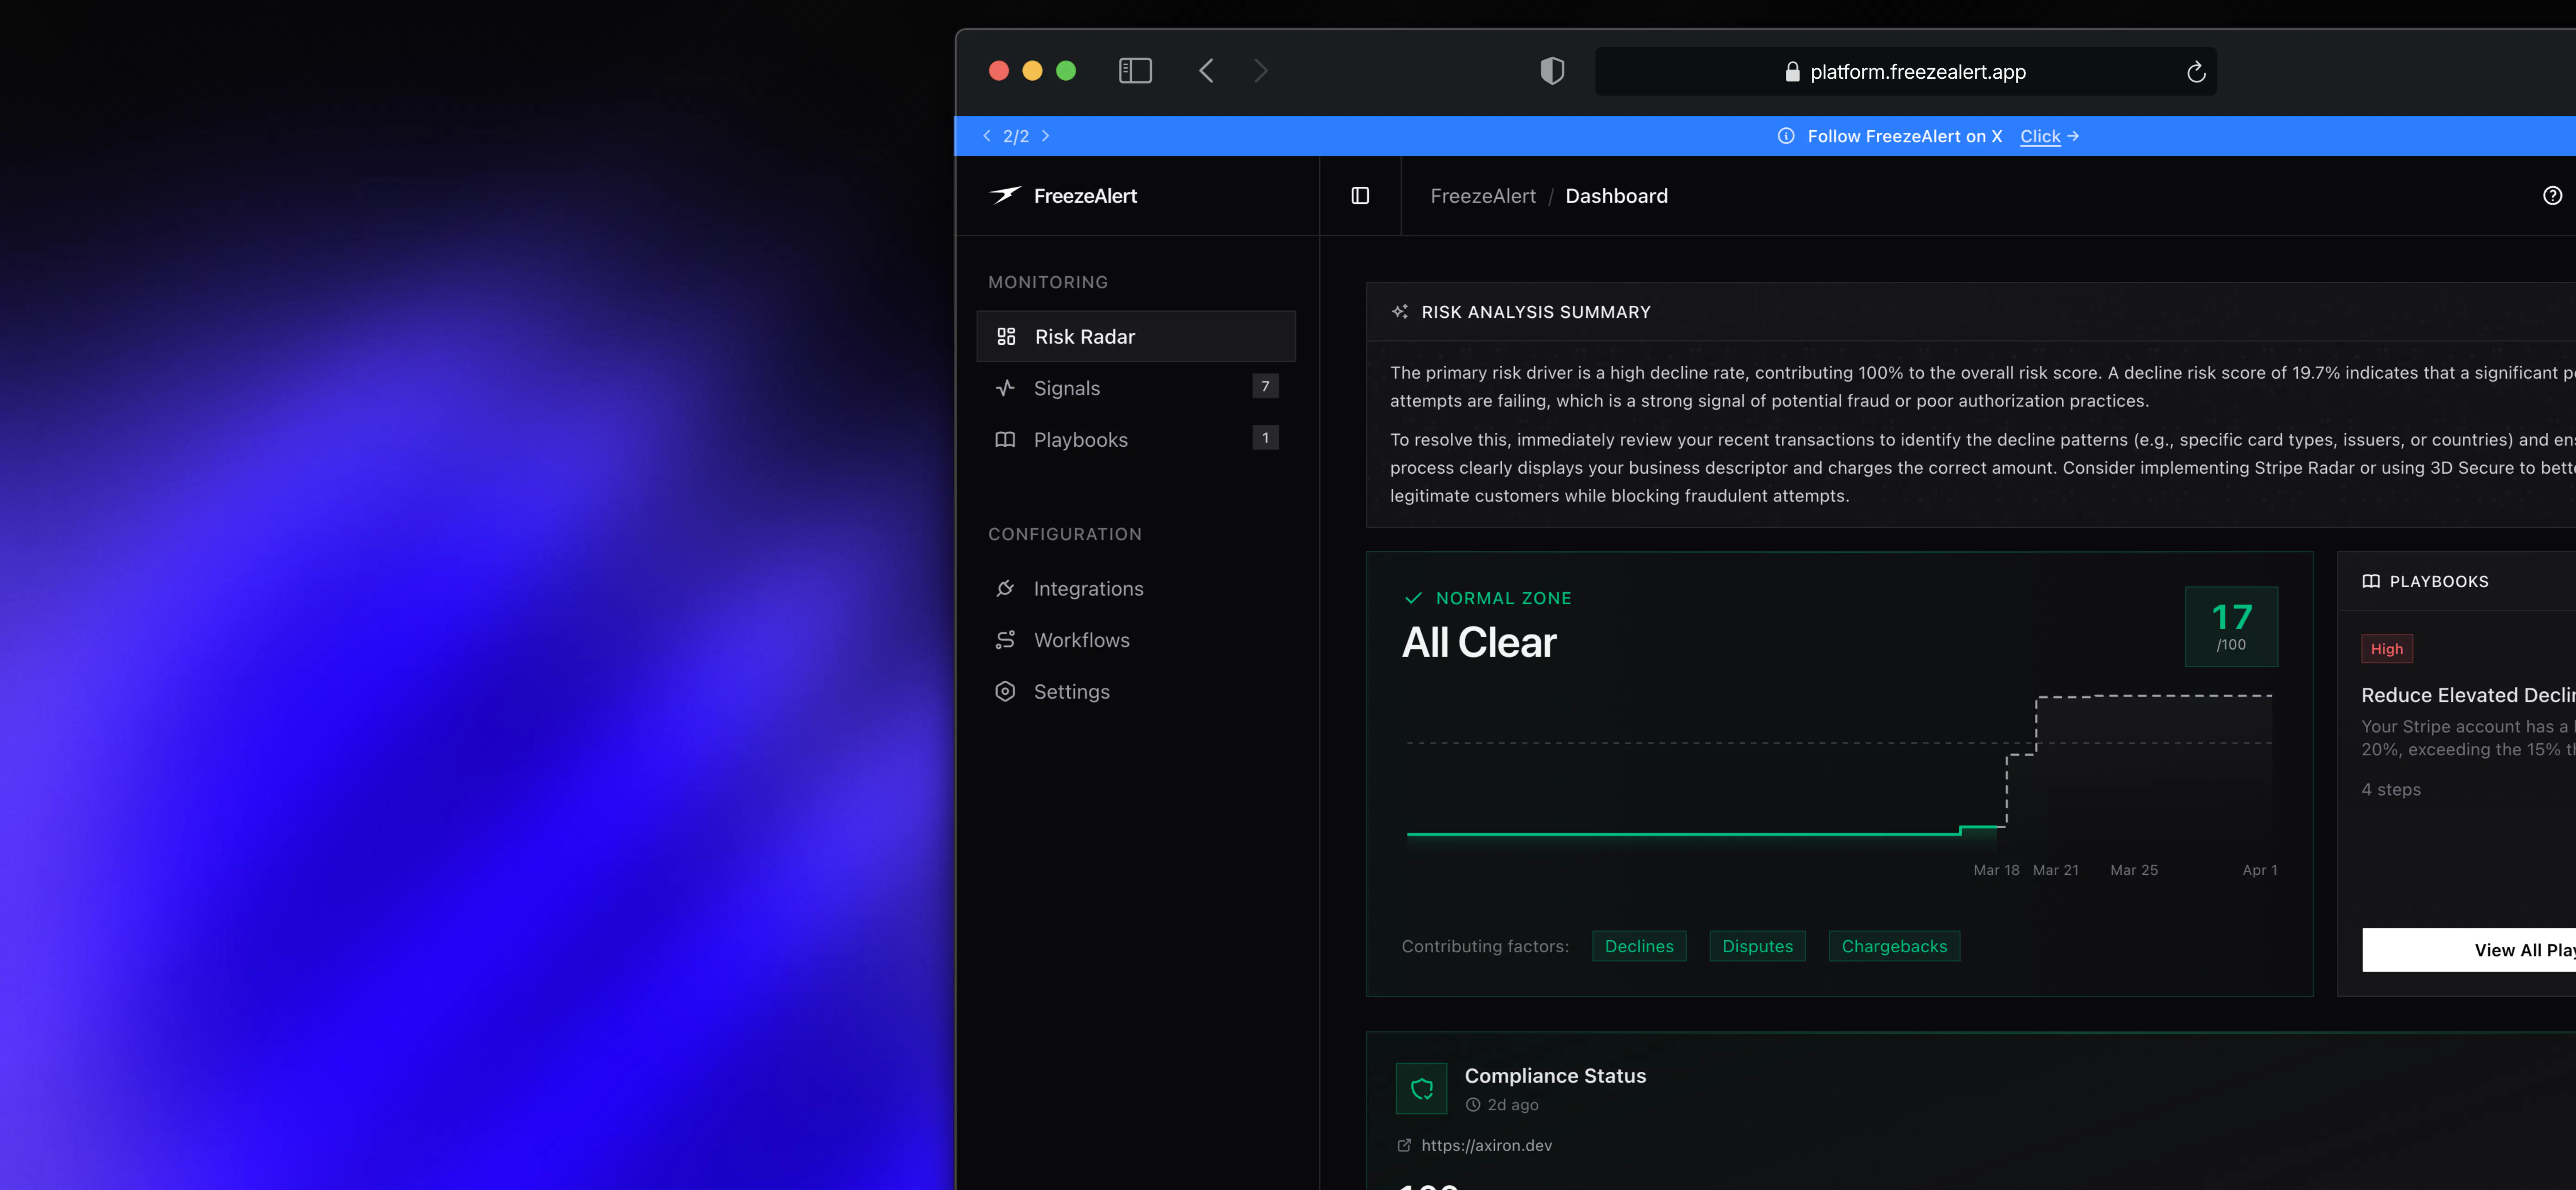Viewport: 2576px width, 1190px height.
Task: Click the Playbooks panel book icon
Action: [x=2371, y=582]
